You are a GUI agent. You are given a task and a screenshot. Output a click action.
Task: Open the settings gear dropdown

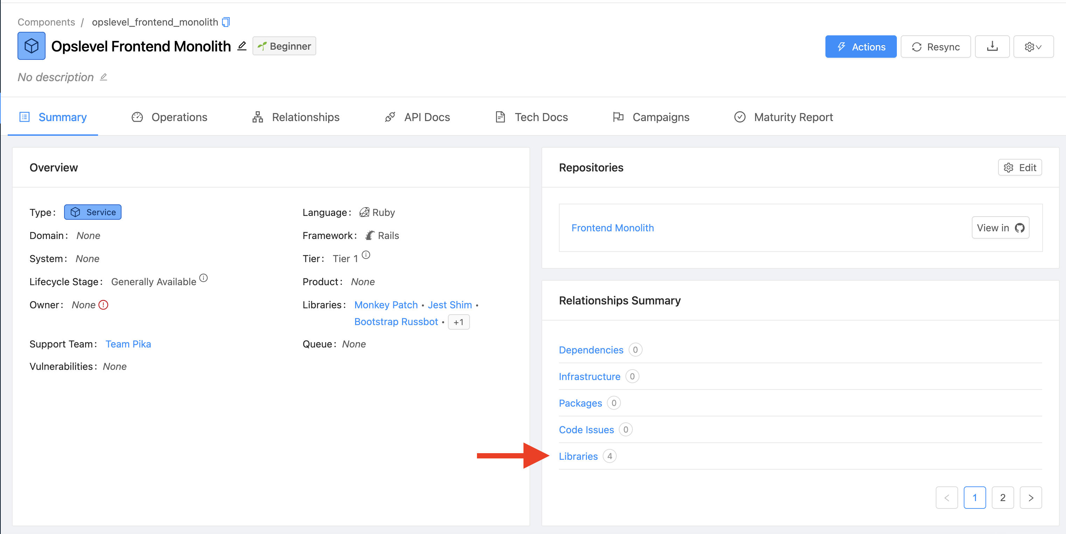click(x=1033, y=46)
